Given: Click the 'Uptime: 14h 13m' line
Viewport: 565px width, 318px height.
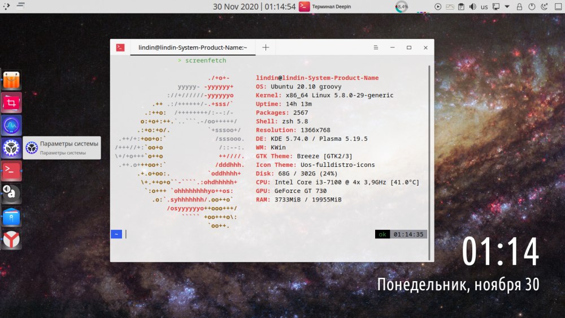Looking at the screenshot, I should coord(284,104).
